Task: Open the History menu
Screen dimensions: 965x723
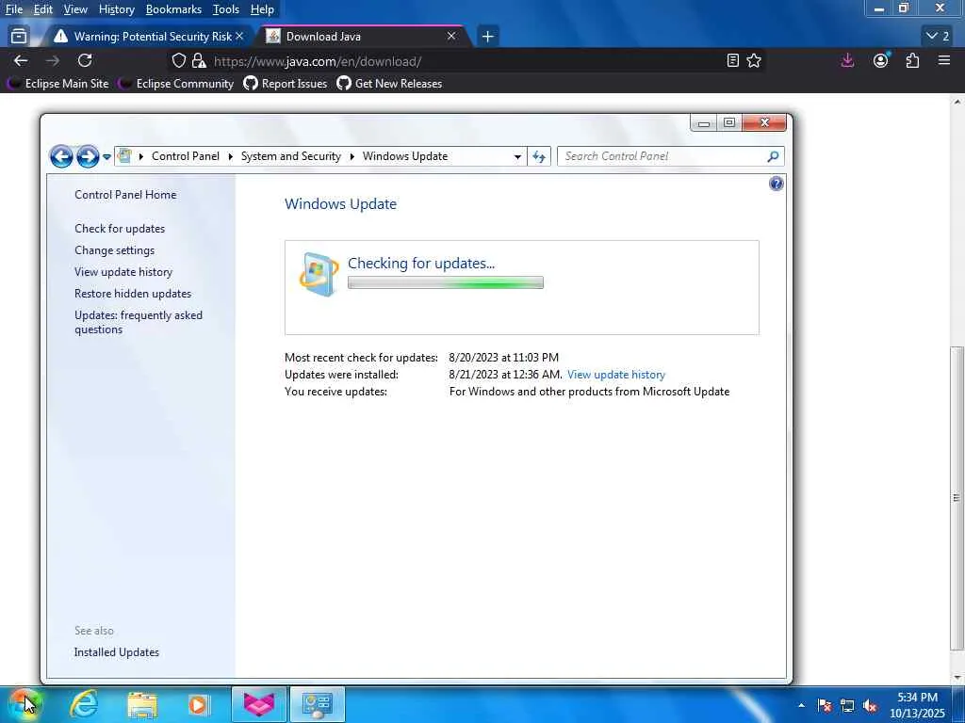Action: [116, 9]
